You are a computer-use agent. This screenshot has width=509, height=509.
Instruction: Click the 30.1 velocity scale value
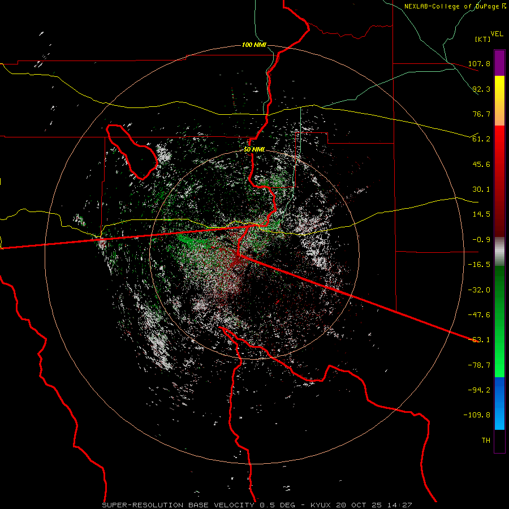(x=481, y=189)
